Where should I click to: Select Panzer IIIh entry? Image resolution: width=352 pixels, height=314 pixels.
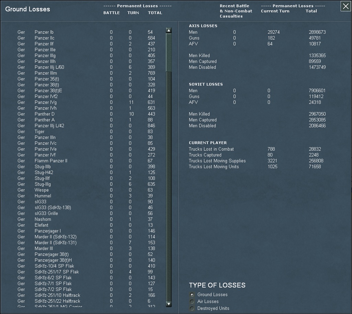pyautogui.click(x=45, y=61)
